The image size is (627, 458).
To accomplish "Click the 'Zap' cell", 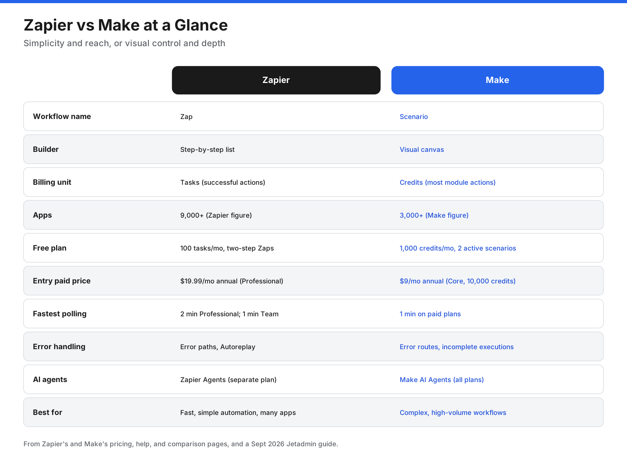I will (x=186, y=117).
